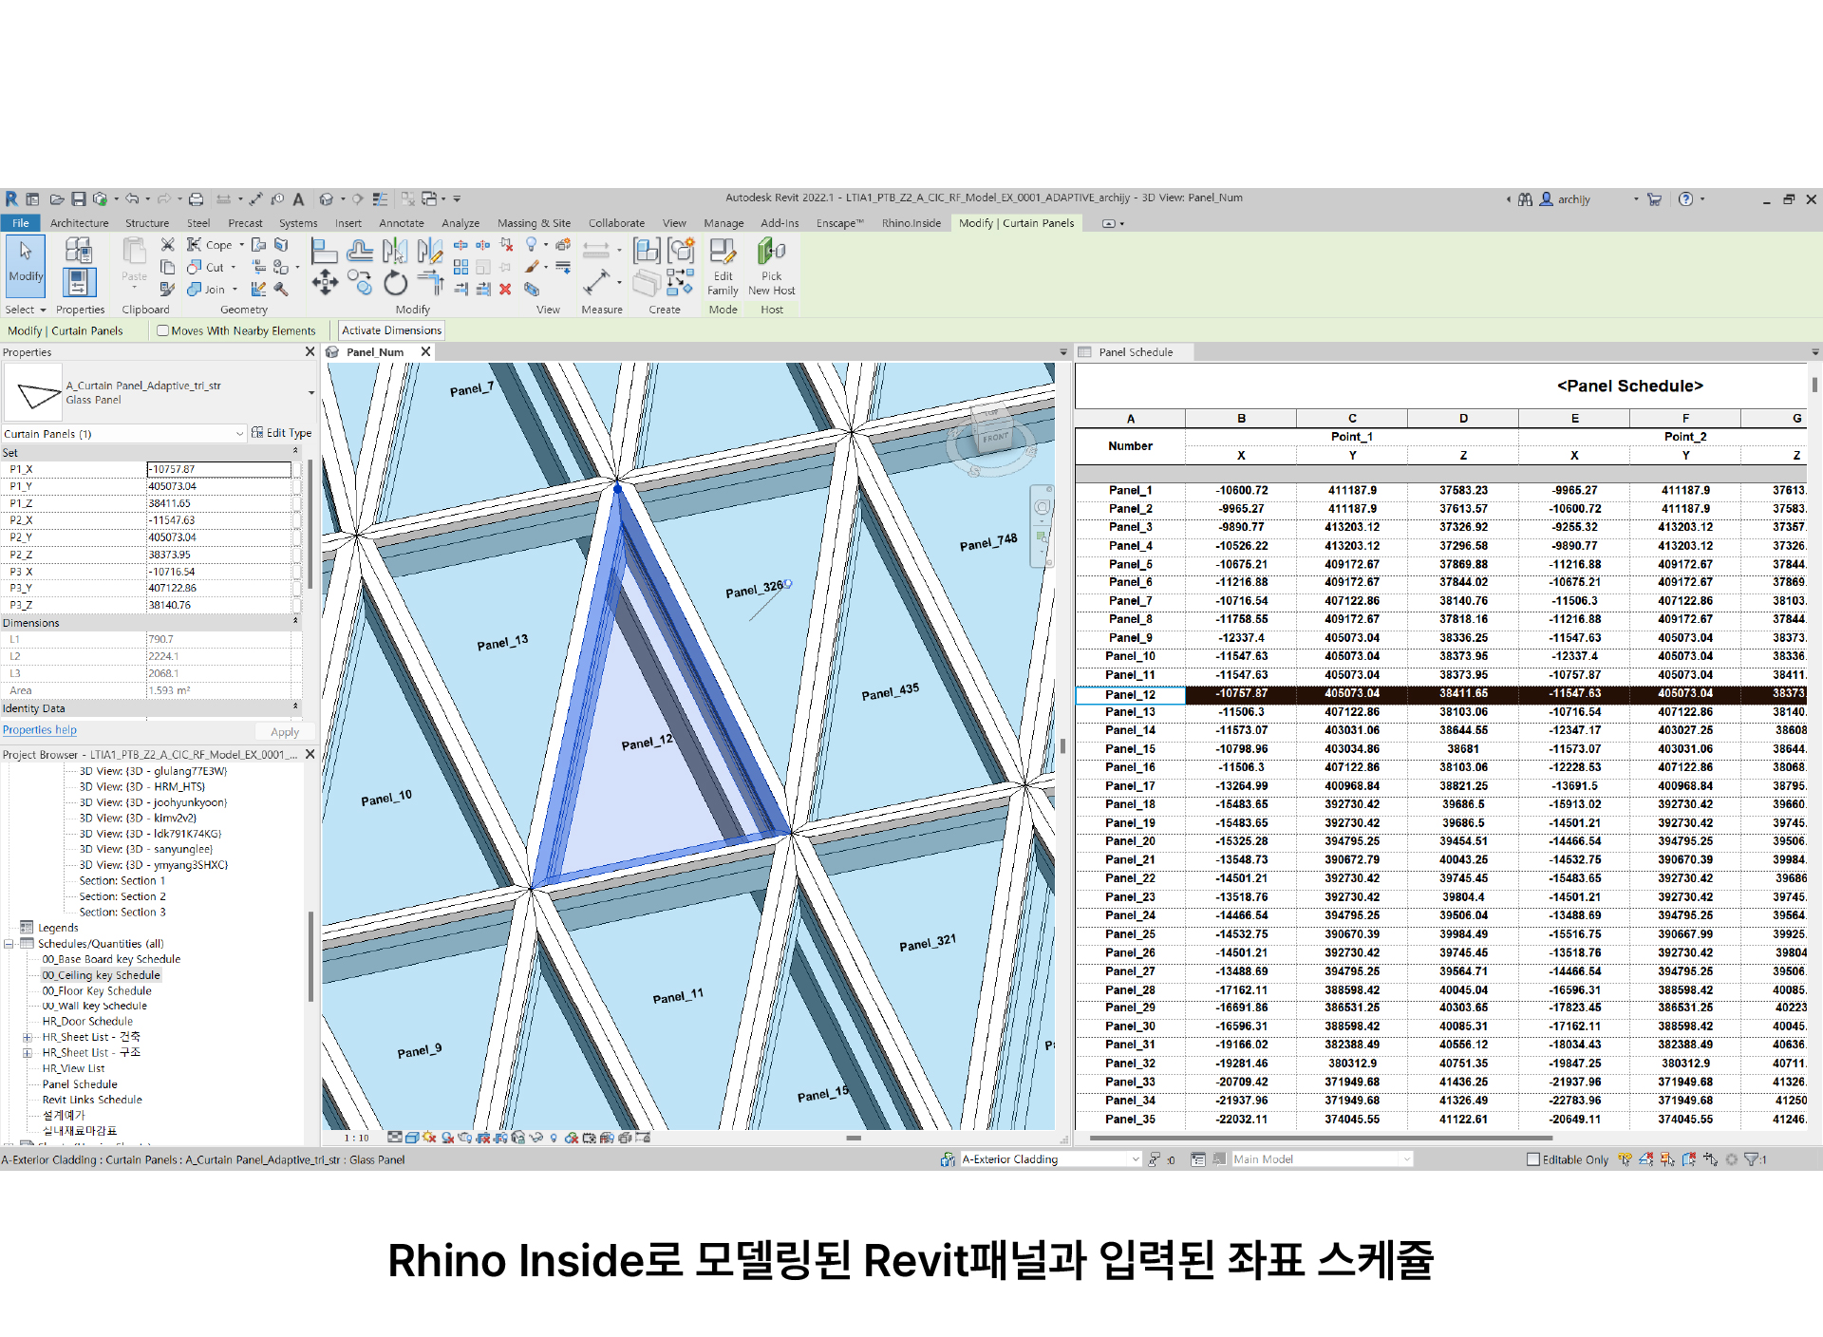Select the Offset tool

click(360, 251)
